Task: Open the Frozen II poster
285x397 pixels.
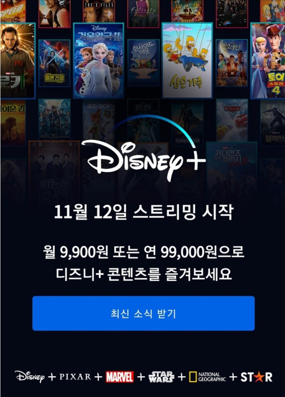Action: pyautogui.click(x=99, y=61)
